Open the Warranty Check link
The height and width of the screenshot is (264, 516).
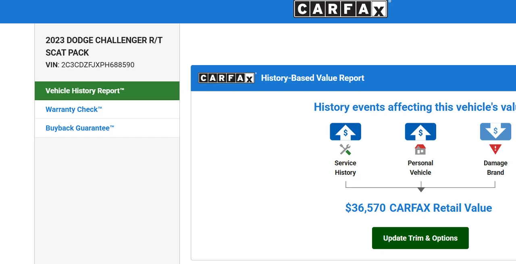click(x=74, y=109)
